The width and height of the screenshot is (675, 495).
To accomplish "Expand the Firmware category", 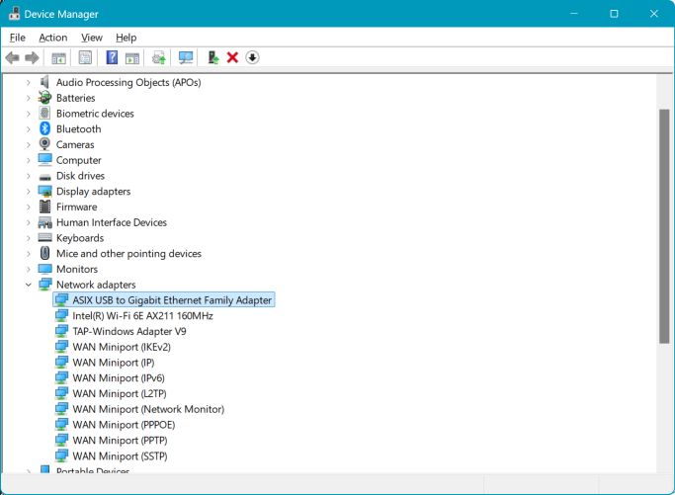I will tap(29, 207).
